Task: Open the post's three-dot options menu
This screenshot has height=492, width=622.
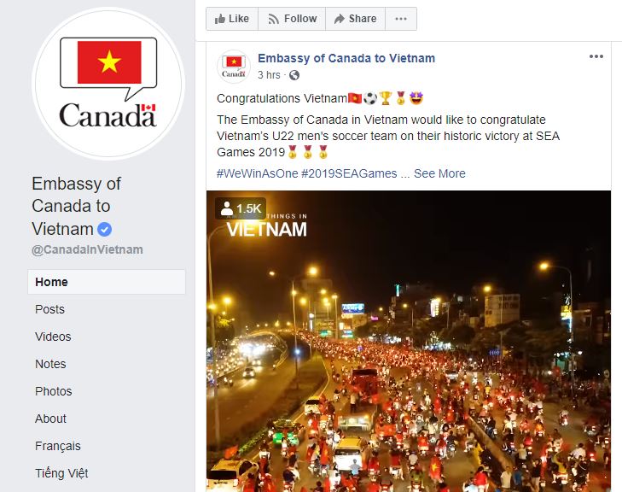Action: coord(596,56)
